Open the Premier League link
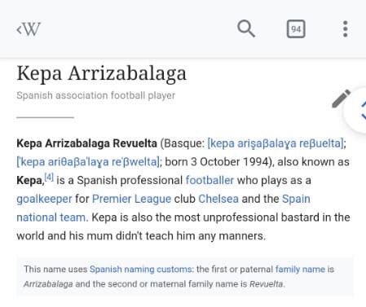366x307 pixels. [x=131, y=199]
